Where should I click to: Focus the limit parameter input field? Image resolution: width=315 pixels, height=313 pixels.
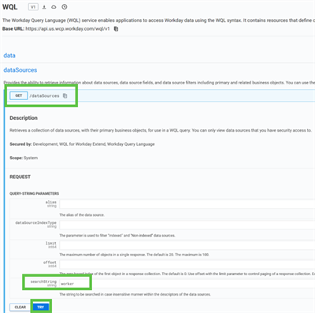(x=187, y=245)
